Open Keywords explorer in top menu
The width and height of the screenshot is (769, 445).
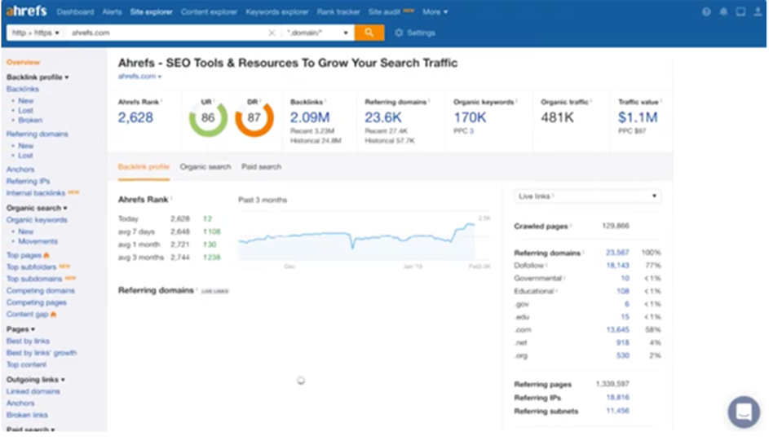tap(277, 11)
